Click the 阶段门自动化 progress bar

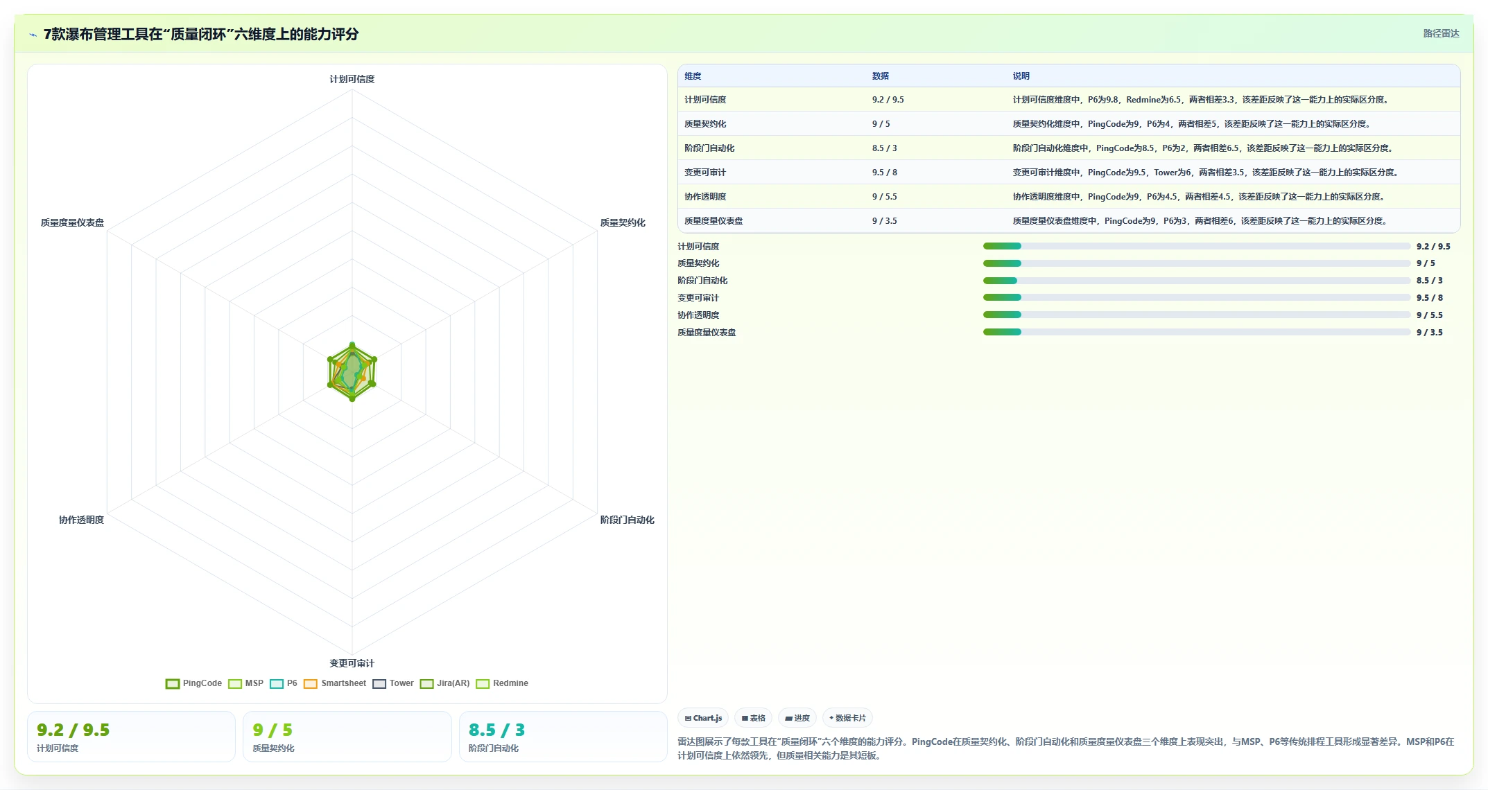(1197, 281)
